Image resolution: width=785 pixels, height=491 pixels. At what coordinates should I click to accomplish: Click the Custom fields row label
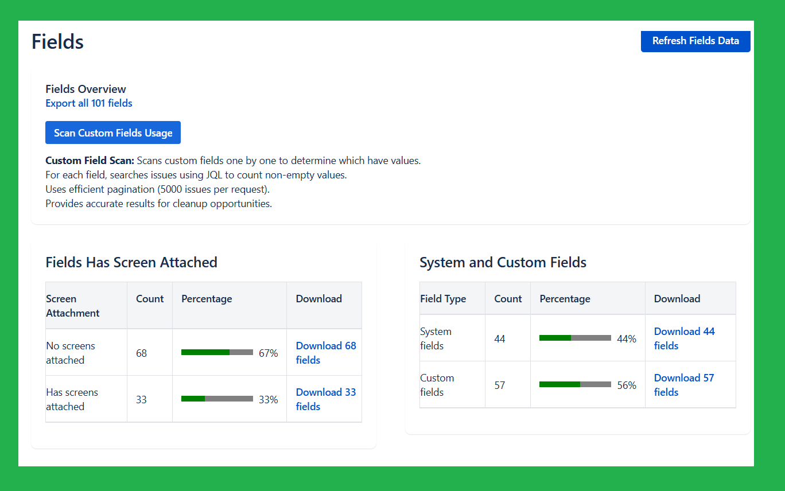point(437,385)
